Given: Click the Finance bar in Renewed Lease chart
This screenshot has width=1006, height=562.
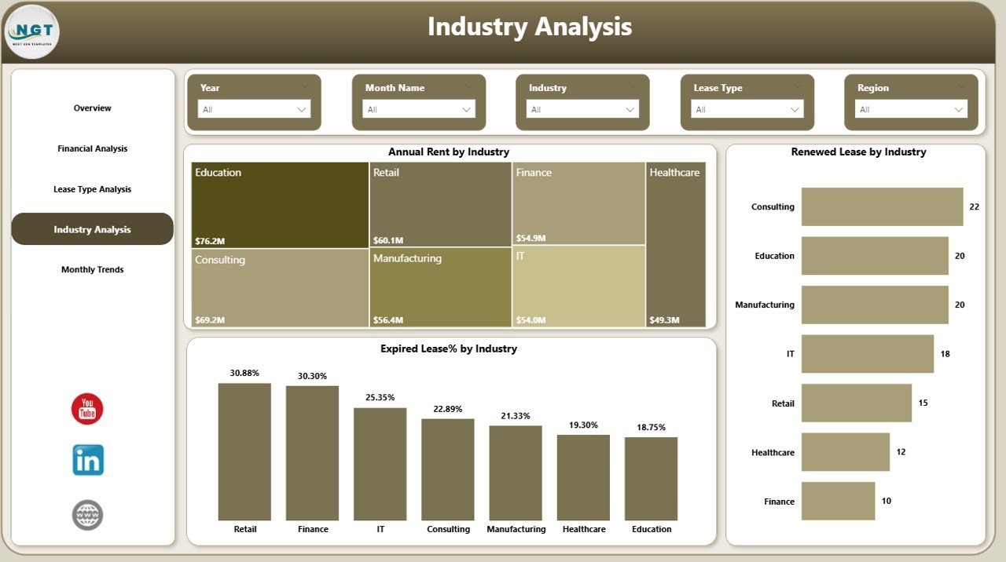Looking at the screenshot, I should pos(838,501).
